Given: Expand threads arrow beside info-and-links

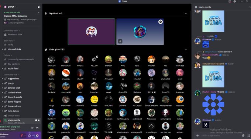Looking at the screenshot, I should [x=2, y=49].
